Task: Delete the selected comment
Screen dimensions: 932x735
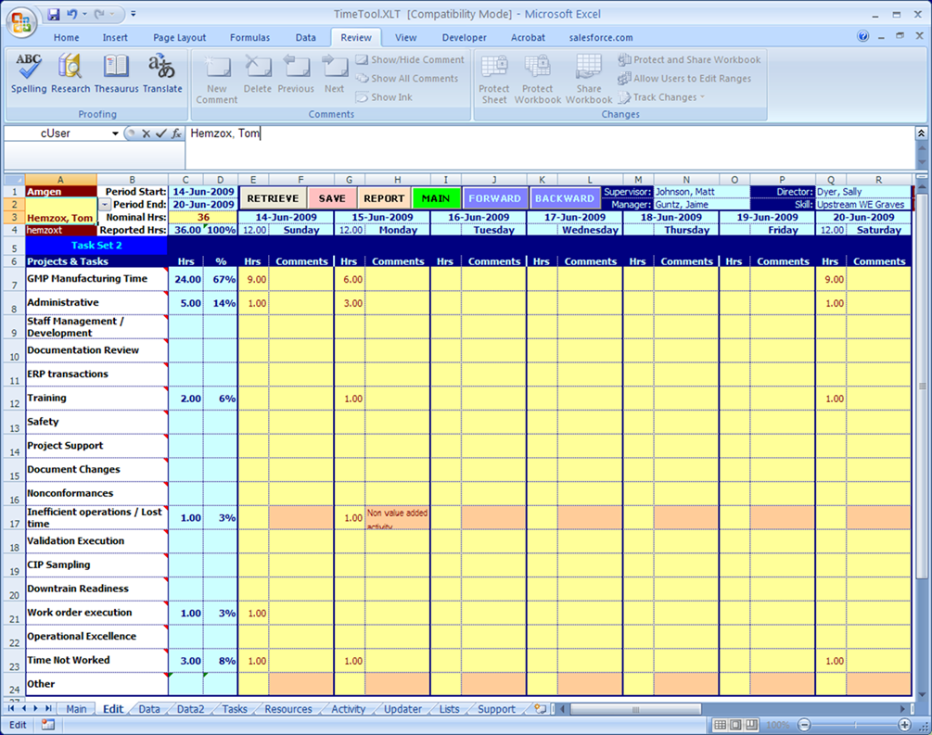Action: pyautogui.click(x=258, y=74)
